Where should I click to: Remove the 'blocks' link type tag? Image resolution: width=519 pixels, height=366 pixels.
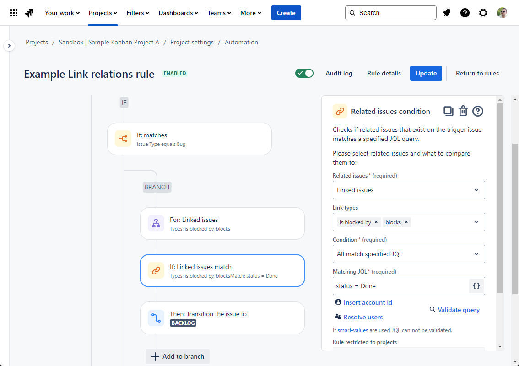[406, 222]
